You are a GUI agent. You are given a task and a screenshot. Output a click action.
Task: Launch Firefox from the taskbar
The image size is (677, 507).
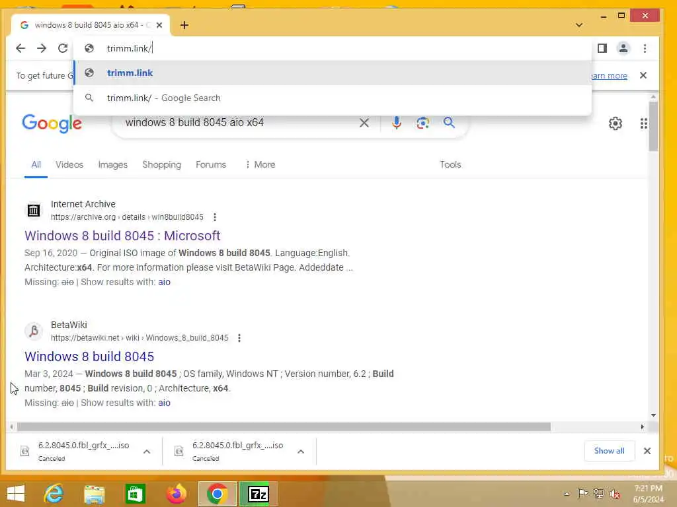[176, 494]
